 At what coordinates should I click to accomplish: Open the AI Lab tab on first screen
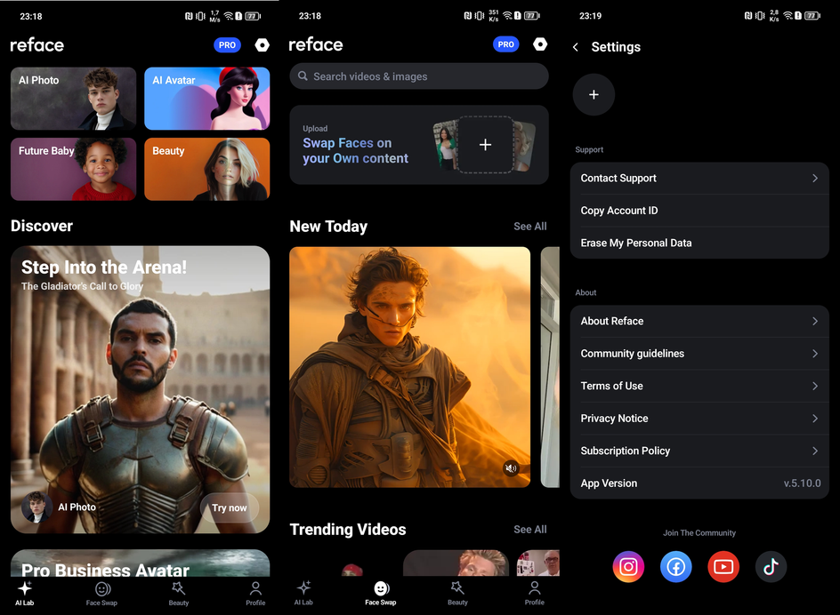click(25, 593)
